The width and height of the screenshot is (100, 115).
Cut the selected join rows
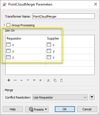(48, 80)
